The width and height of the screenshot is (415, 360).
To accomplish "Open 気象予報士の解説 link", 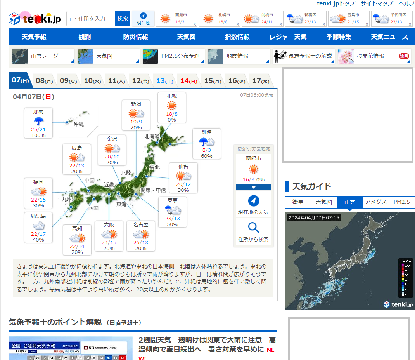I will (x=304, y=56).
